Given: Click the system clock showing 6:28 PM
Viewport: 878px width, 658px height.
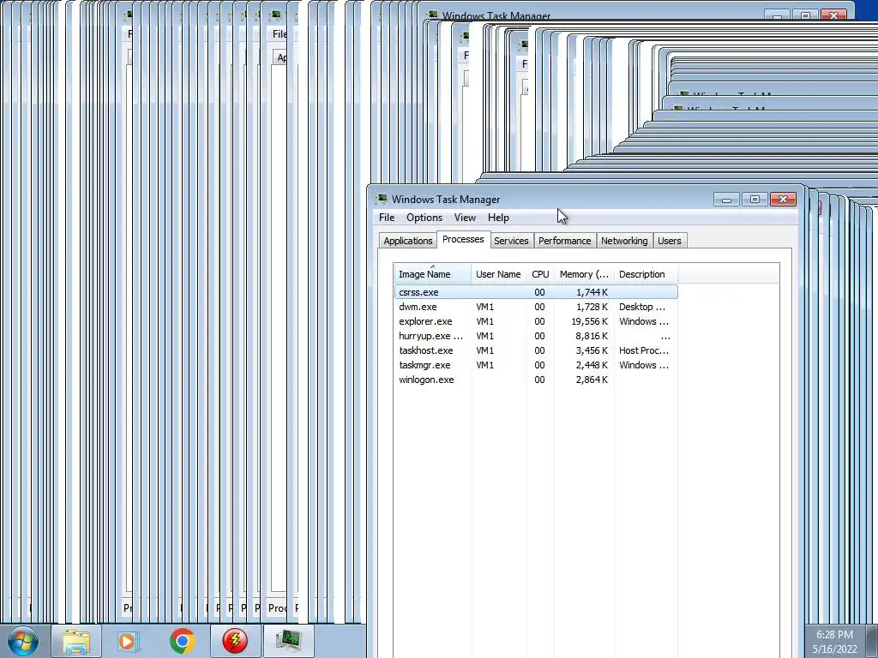Looking at the screenshot, I should point(834,635).
